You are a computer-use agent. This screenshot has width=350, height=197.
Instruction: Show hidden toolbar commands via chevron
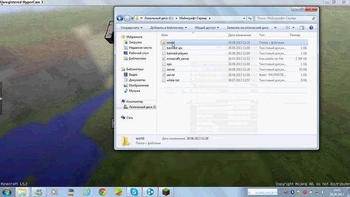pos(275,28)
